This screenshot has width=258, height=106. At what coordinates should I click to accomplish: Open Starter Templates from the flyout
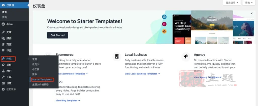(x=42, y=79)
